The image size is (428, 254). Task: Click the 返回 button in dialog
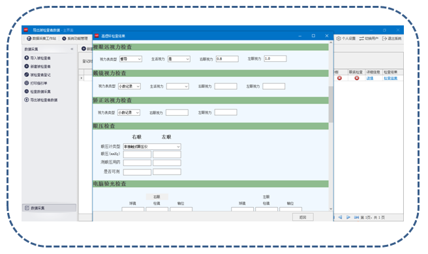coord(303,218)
